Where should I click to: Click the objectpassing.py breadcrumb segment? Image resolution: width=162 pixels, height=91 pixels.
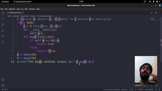[x=46, y=16]
